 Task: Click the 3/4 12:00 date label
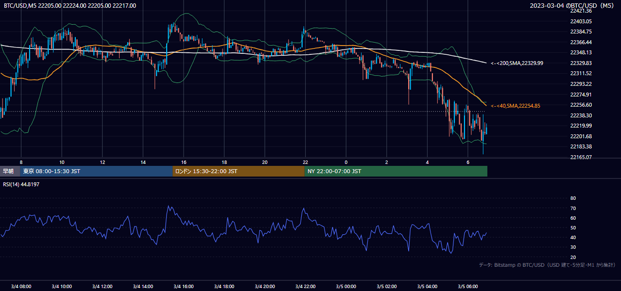tap(102, 286)
